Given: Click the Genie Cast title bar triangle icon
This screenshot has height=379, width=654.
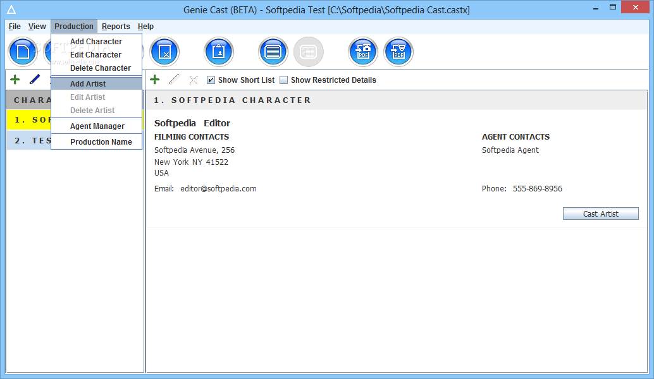Looking at the screenshot, I should [x=11, y=9].
